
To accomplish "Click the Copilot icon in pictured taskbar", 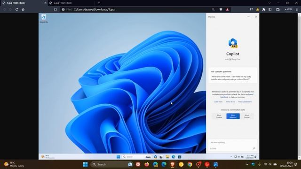I will 155,157.
